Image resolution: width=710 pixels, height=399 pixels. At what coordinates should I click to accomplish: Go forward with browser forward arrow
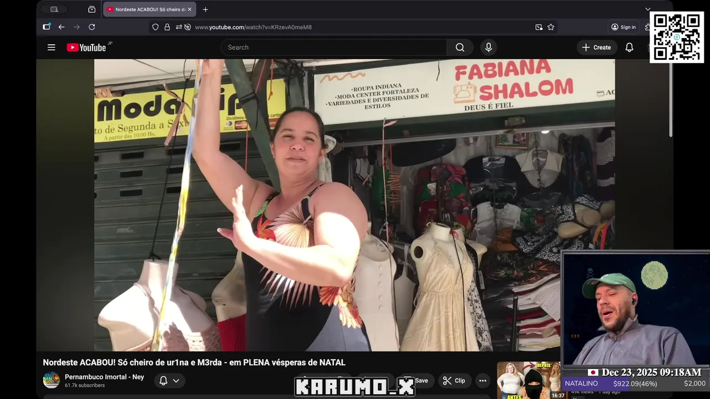77,27
